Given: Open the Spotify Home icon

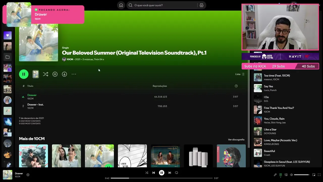Looking at the screenshot, I should 121,5.
